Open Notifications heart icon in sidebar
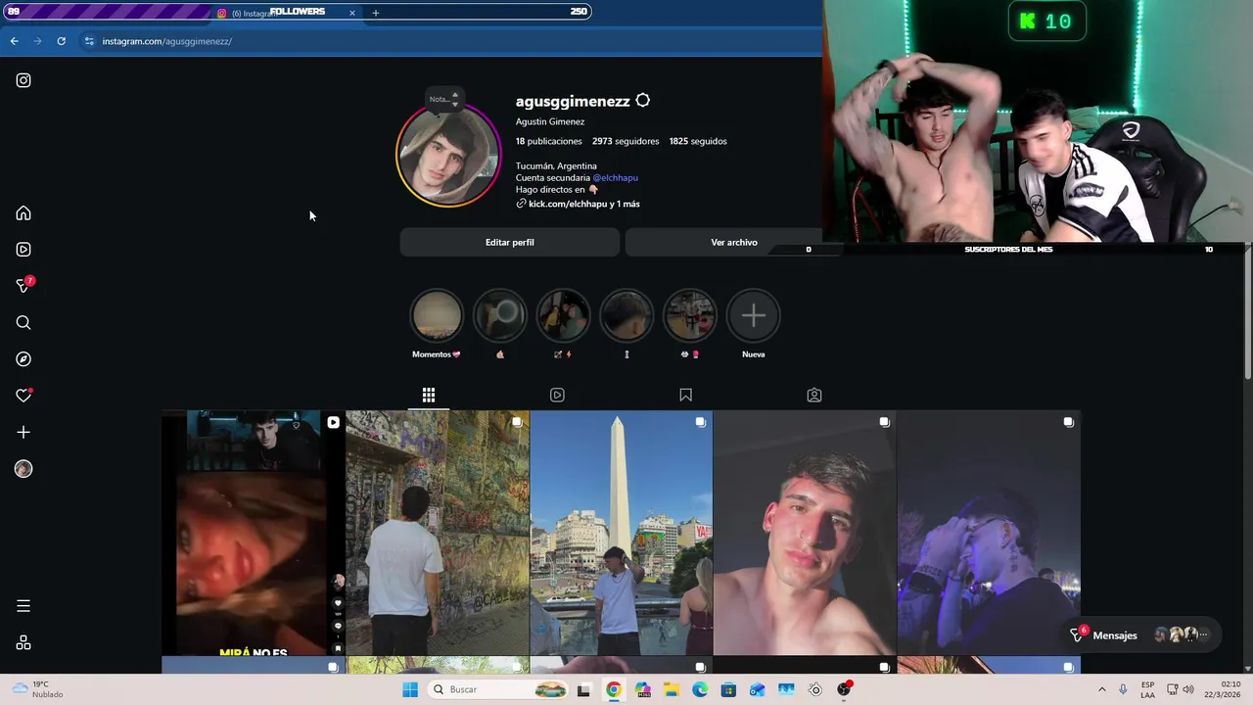1253x705 pixels. (x=23, y=396)
